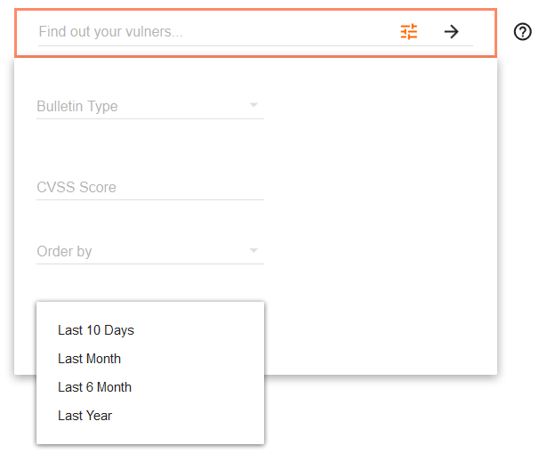
Task: Select Last 10 Days from the menu
Action: (x=96, y=330)
